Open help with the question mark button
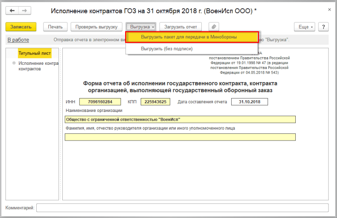This screenshot has width=337, height=218. 323,27
